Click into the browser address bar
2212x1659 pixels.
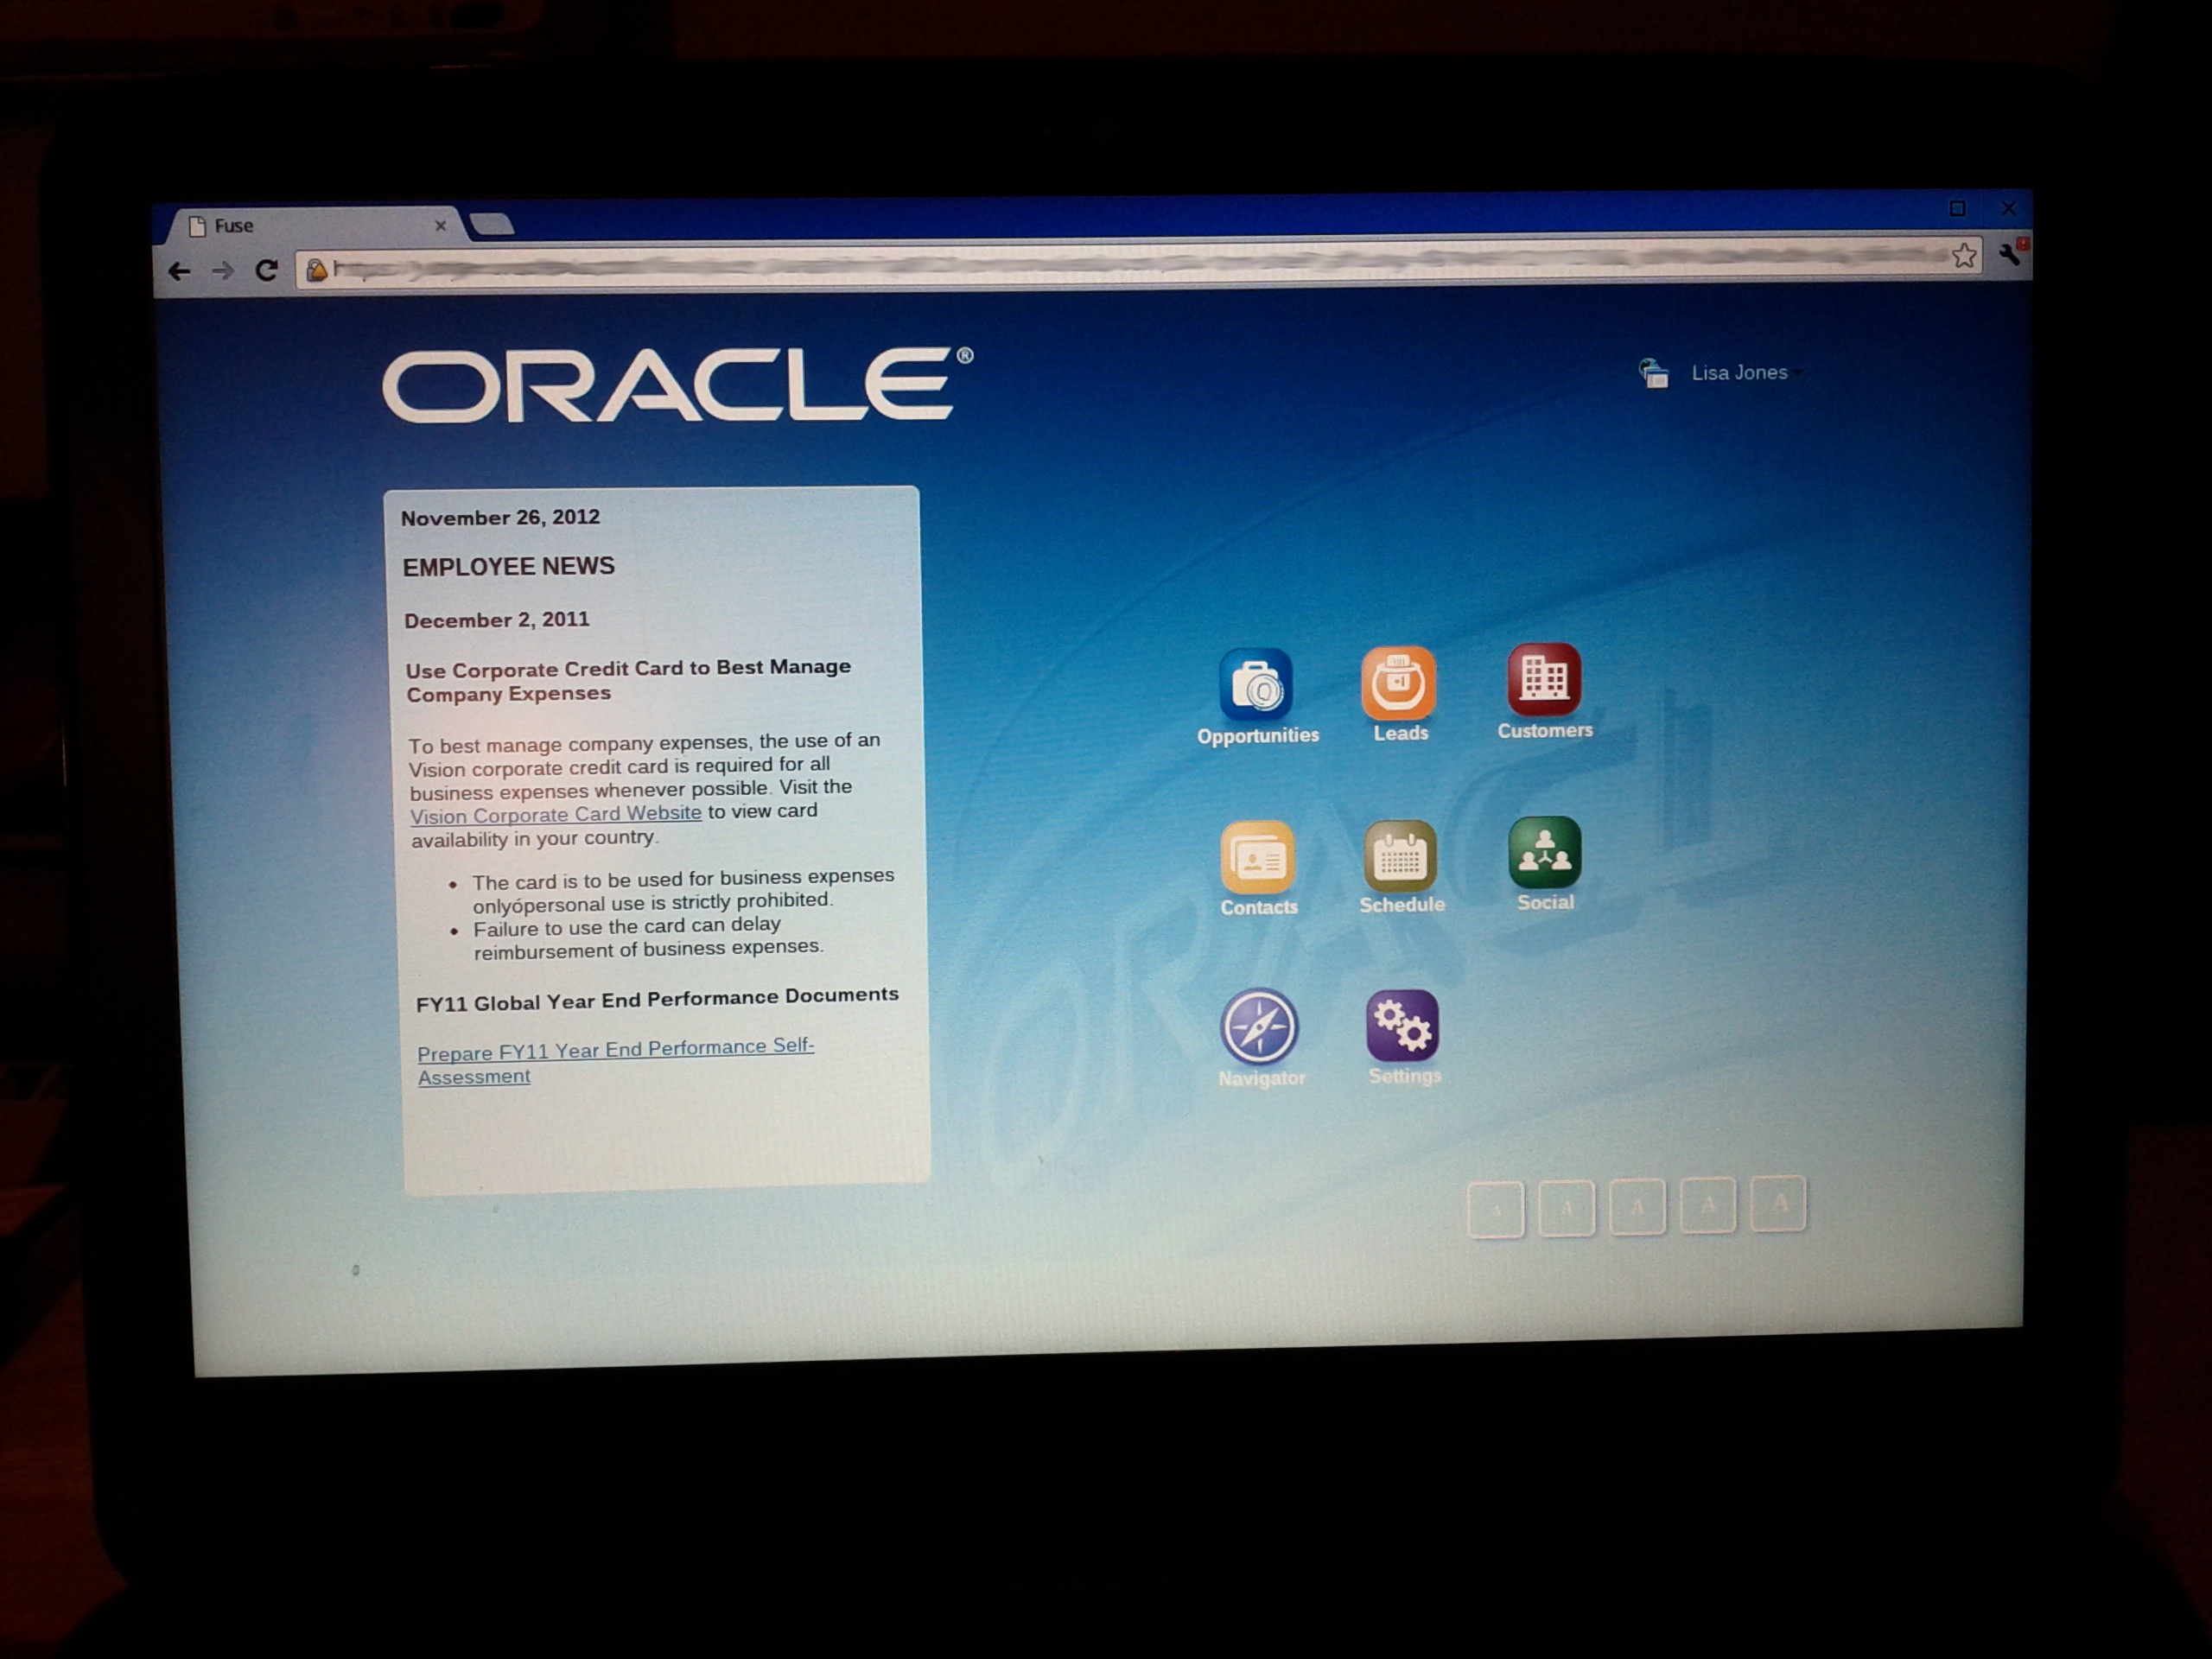click(x=1100, y=264)
